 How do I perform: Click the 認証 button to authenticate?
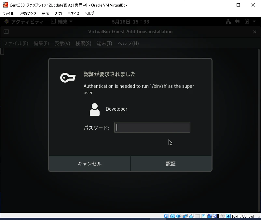point(171,164)
